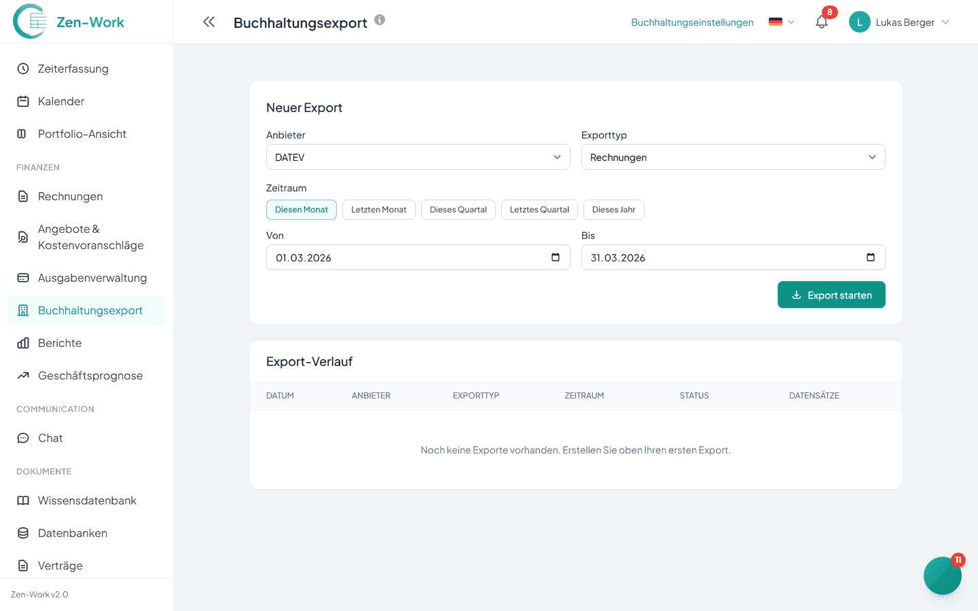Image resolution: width=978 pixels, height=611 pixels.
Task: Select the Dieses Quartal period chip
Action: coord(458,210)
